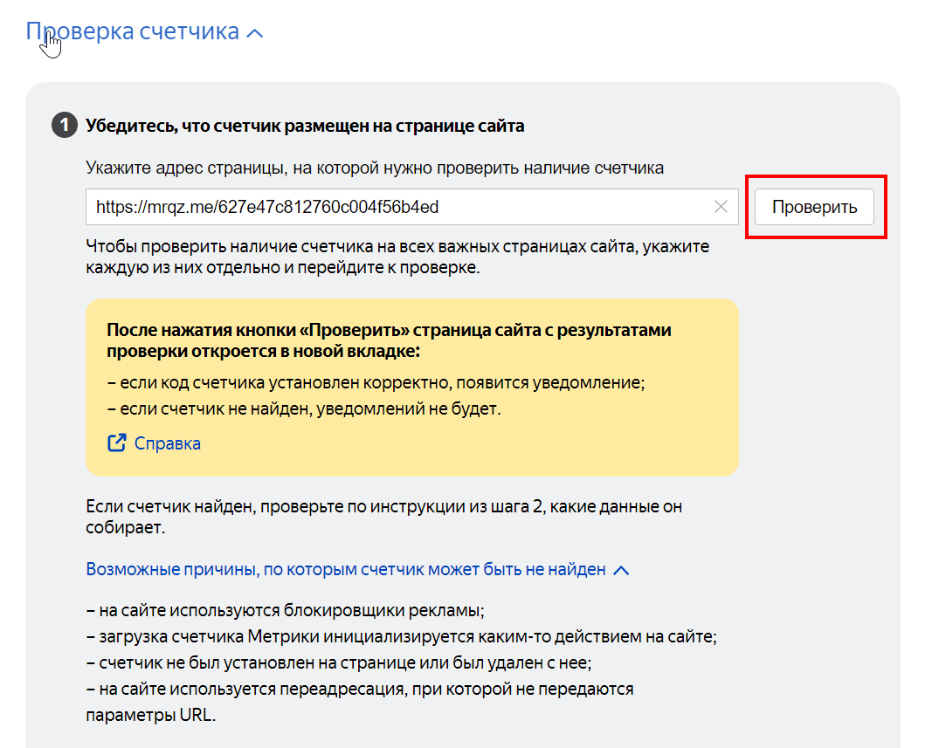Click label «Укажите адрес страницы» above the field
932x748 pixels.
tap(375, 168)
